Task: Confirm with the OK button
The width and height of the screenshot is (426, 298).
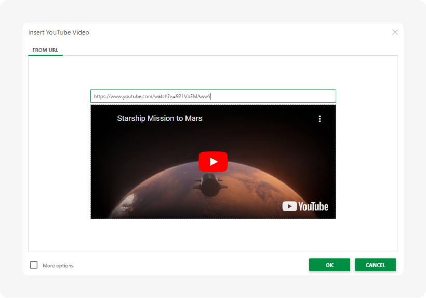Action: click(329, 265)
